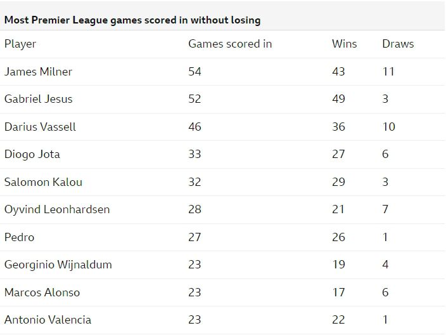Click Georginio Wijnaldum in the table

[x=58, y=265]
